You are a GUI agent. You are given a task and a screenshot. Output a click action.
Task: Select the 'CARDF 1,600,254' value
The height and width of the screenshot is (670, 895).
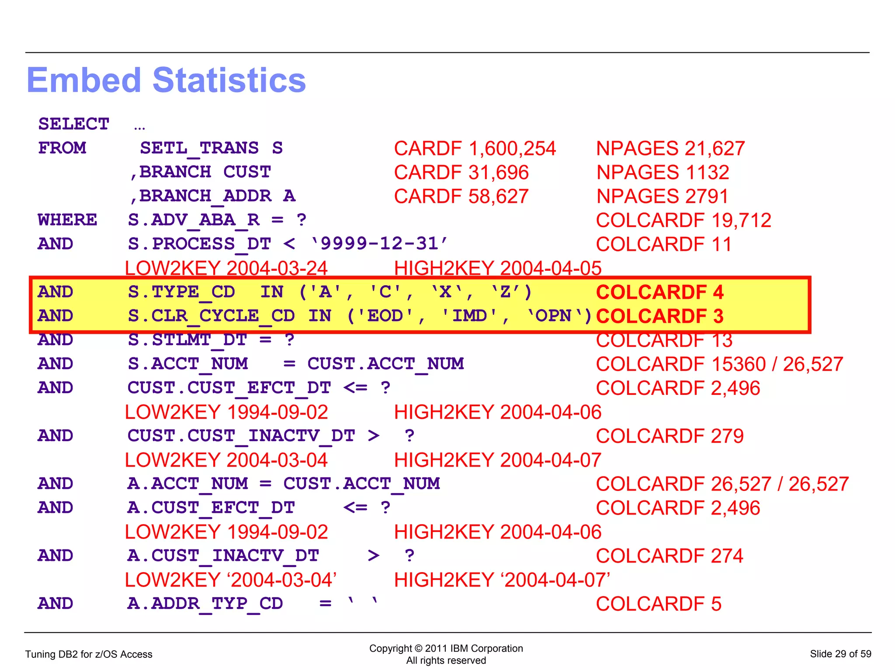pyautogui.click(x=475, y=149)
